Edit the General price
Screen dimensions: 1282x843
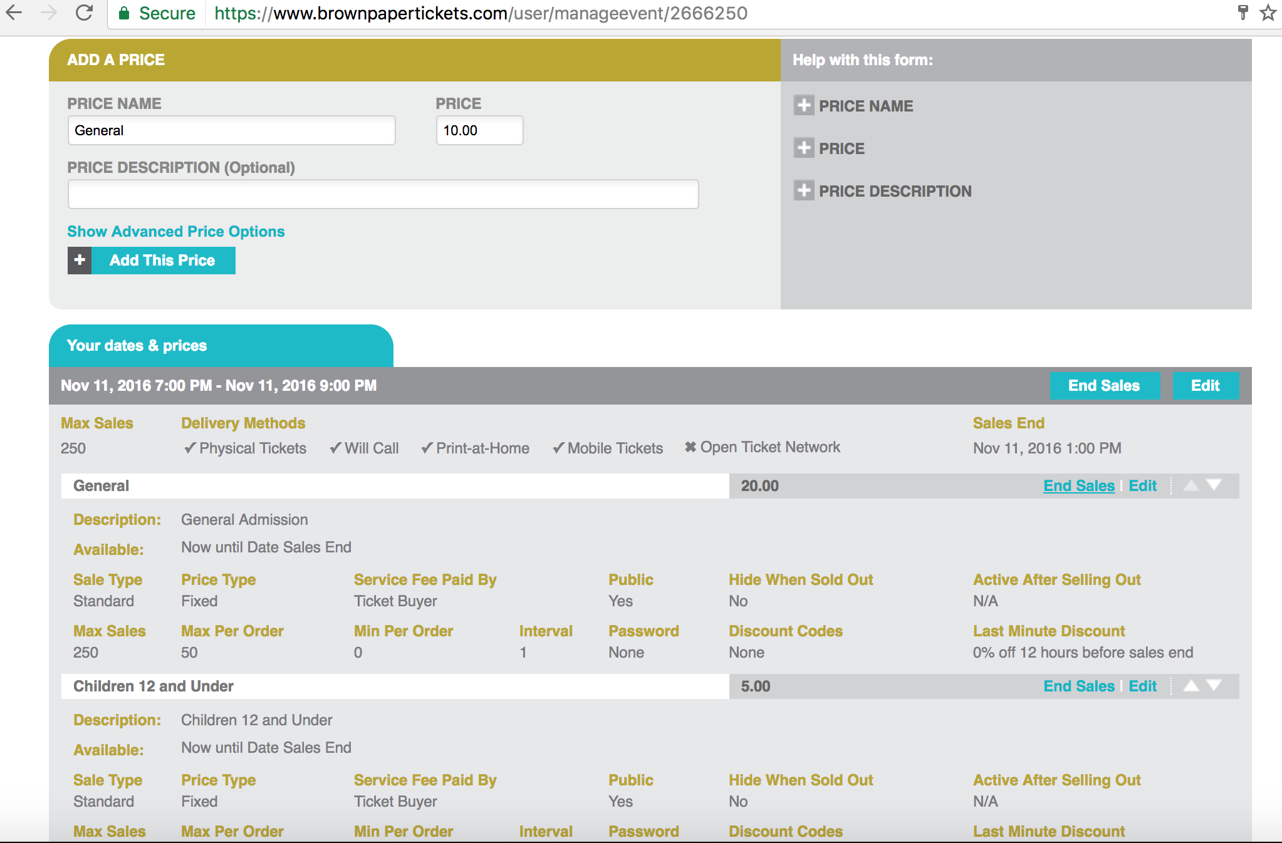[1143, 486]
